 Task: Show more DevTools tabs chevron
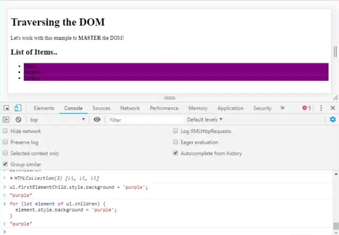[x=282, y=108]
